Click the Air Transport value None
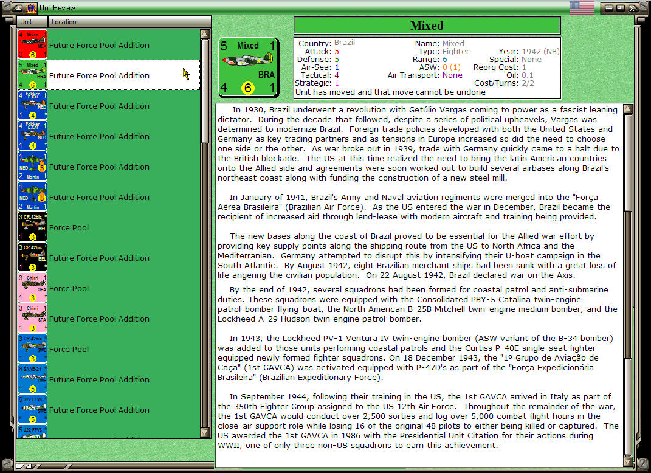This screenshot has width=651, height=473. click(x=452, y=75)
